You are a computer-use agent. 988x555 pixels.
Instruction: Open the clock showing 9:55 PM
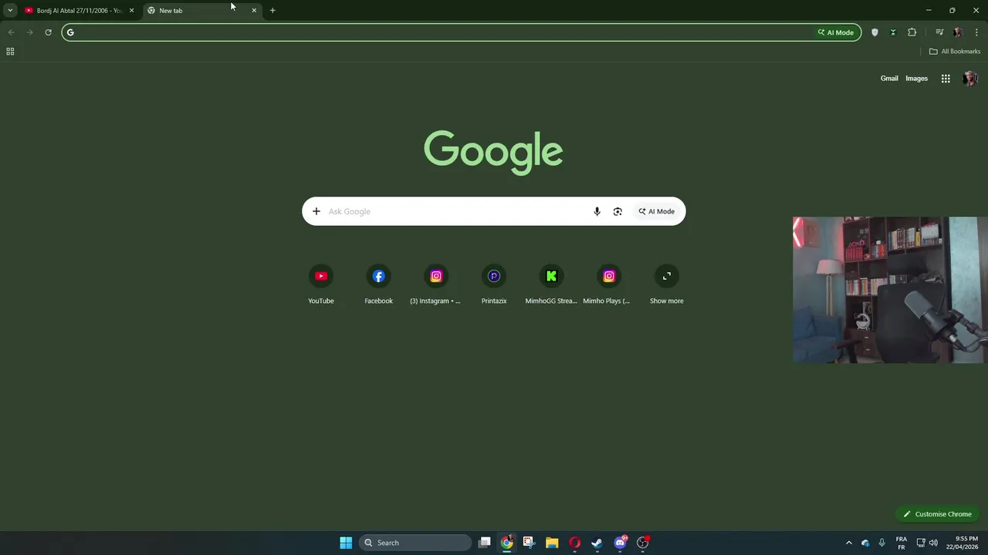tap(962, 543)
